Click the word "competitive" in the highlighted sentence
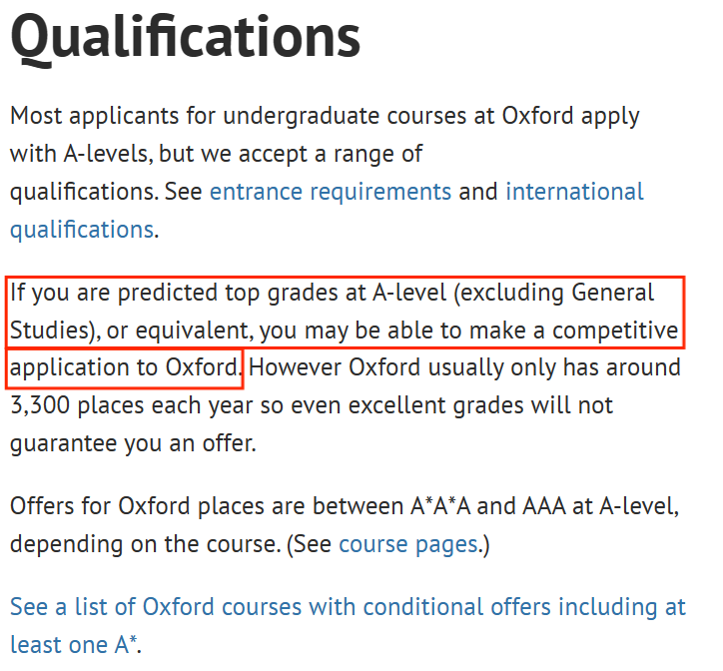 click(615, 331)
